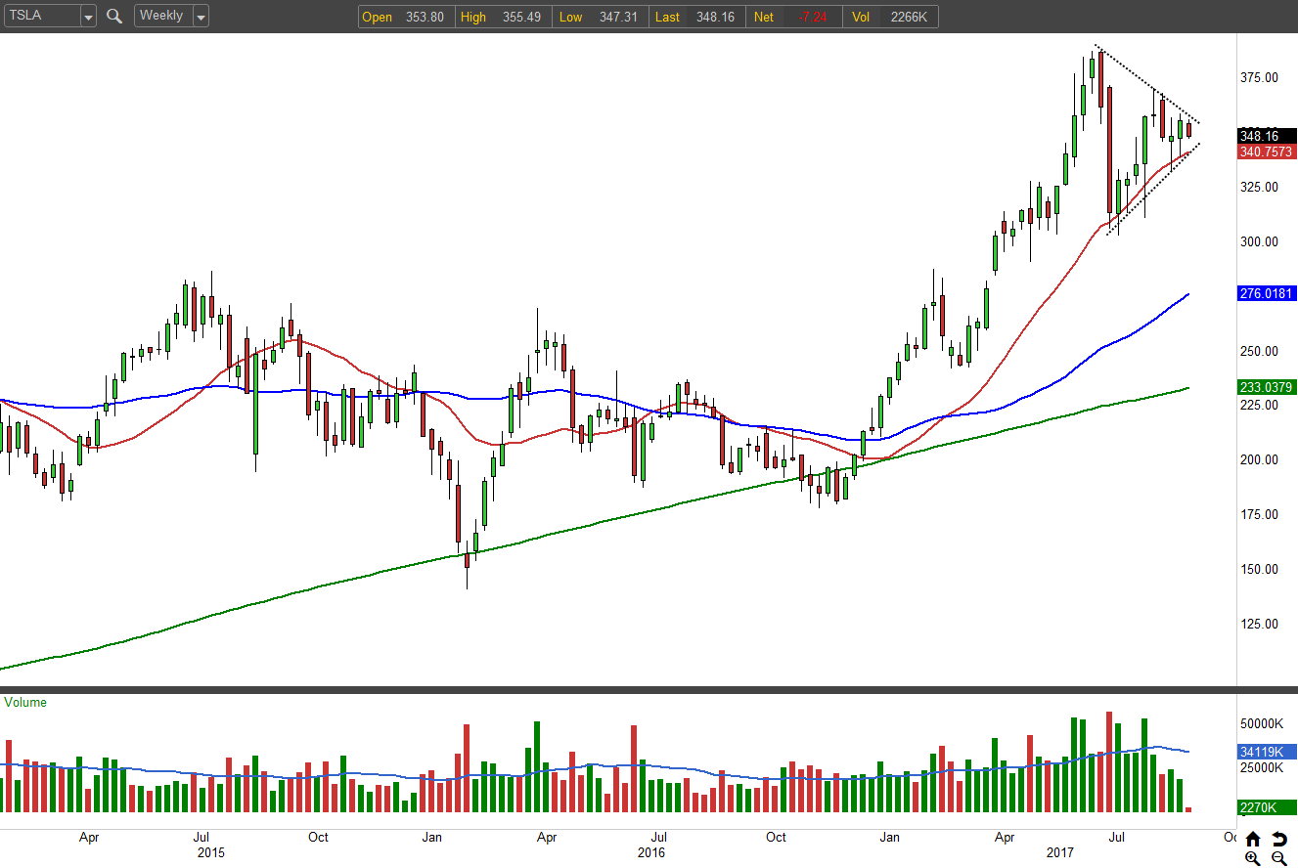Screen dimensions: 1298x868
Task: Click the undo arrow icon
Action: coord(1278,839)
